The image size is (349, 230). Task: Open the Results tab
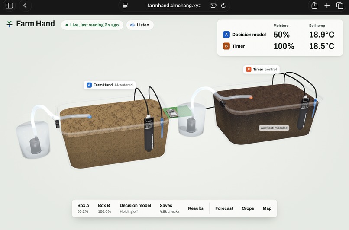tap(196, 208)
